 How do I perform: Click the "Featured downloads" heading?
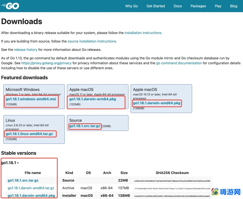click(x=24, y=78)
